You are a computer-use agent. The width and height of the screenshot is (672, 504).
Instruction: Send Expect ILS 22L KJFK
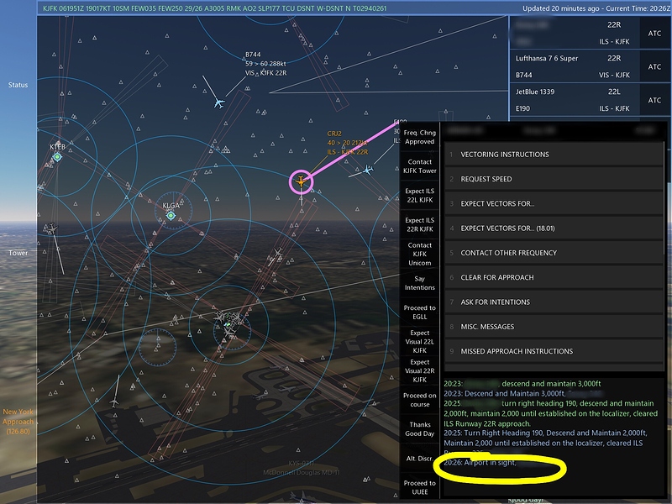419,196
